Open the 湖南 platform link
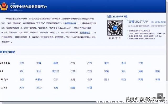The width and height of the screenshot is (168, 104). [x=141, y=71]
